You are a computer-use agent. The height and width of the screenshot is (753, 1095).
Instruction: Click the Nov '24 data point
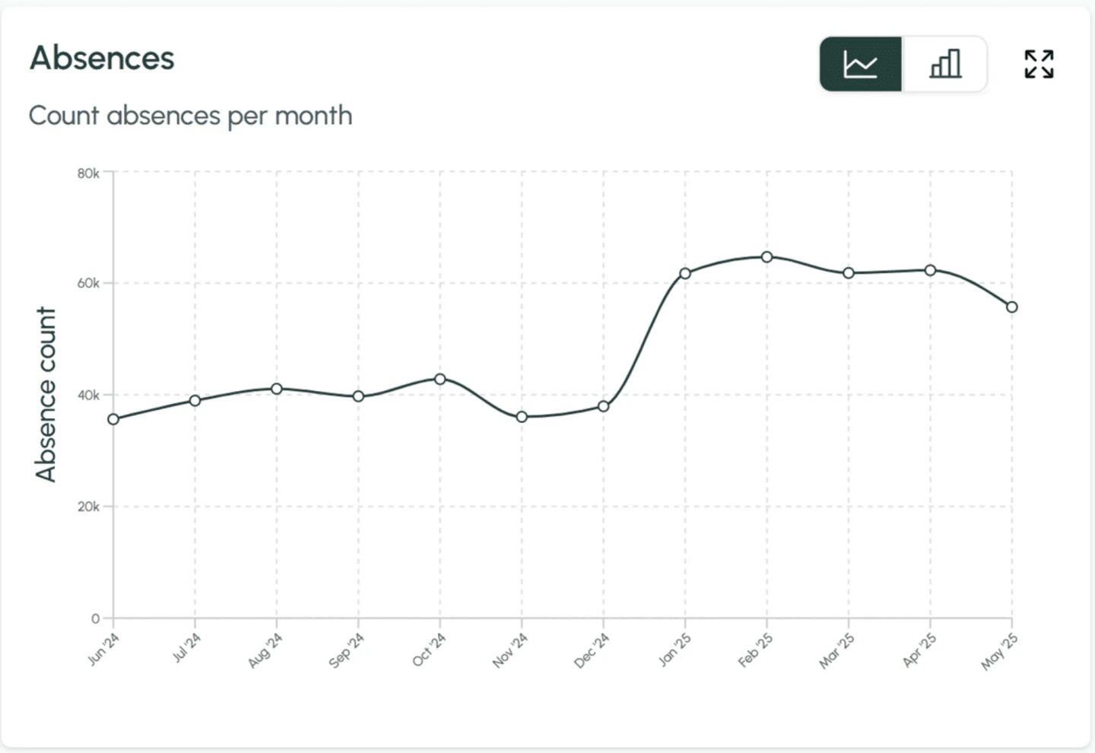(x=522, y=417)
